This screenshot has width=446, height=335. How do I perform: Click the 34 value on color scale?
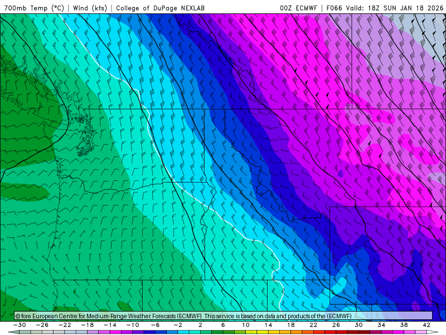(x=381, y=325)
